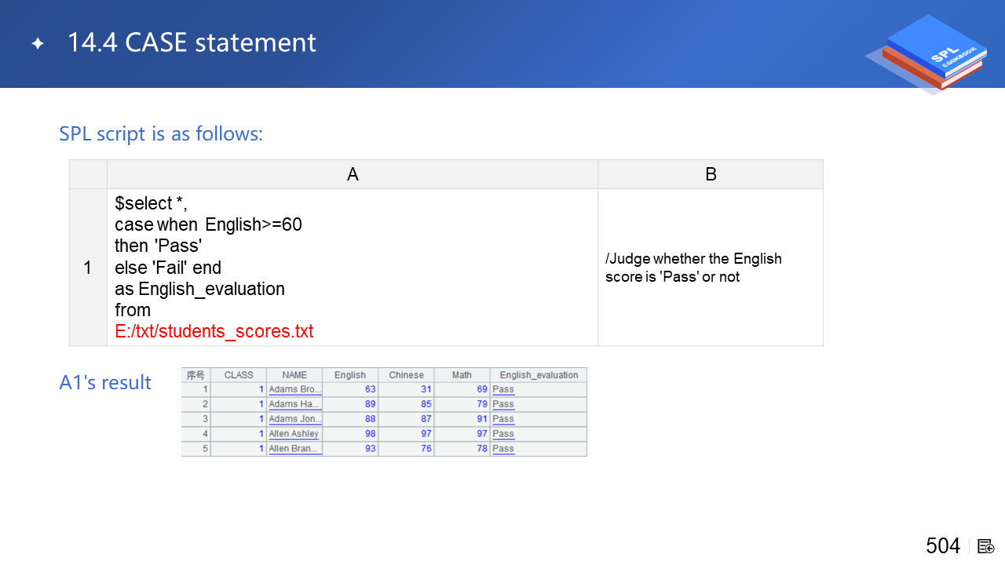Click the English score 89 in row 2
The image size is (1005, 565).
[370, 404]
